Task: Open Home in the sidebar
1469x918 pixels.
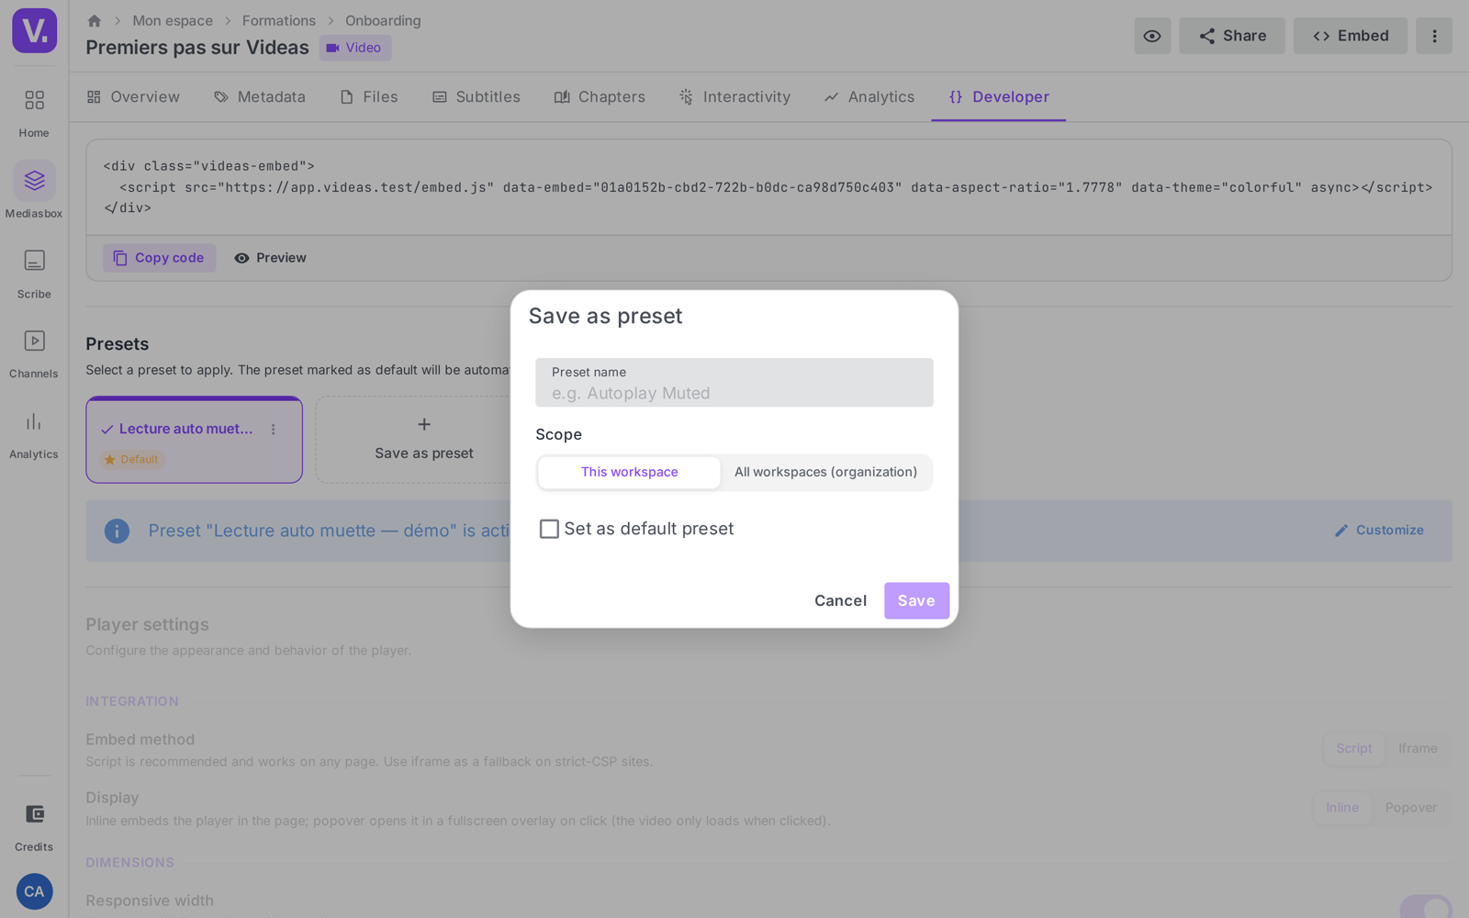Action: (34, 112)
